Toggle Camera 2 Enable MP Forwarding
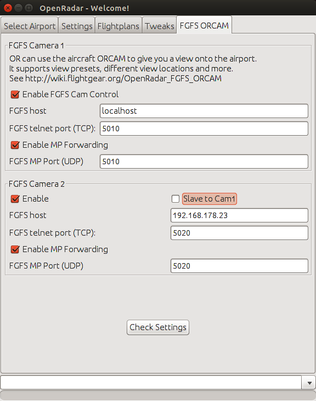The height and width of the screenshot is (401, 316). pyautogui.click(x=15, y=249)
